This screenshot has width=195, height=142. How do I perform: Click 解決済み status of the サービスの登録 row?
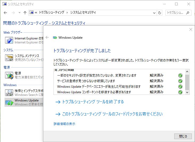[x=156, y=81]
